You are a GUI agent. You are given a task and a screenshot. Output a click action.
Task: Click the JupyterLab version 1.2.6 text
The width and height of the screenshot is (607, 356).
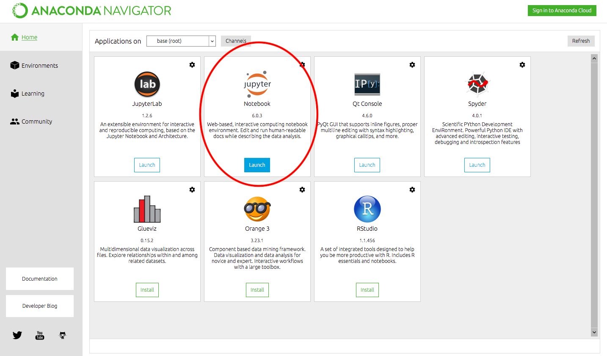[147, 116]
